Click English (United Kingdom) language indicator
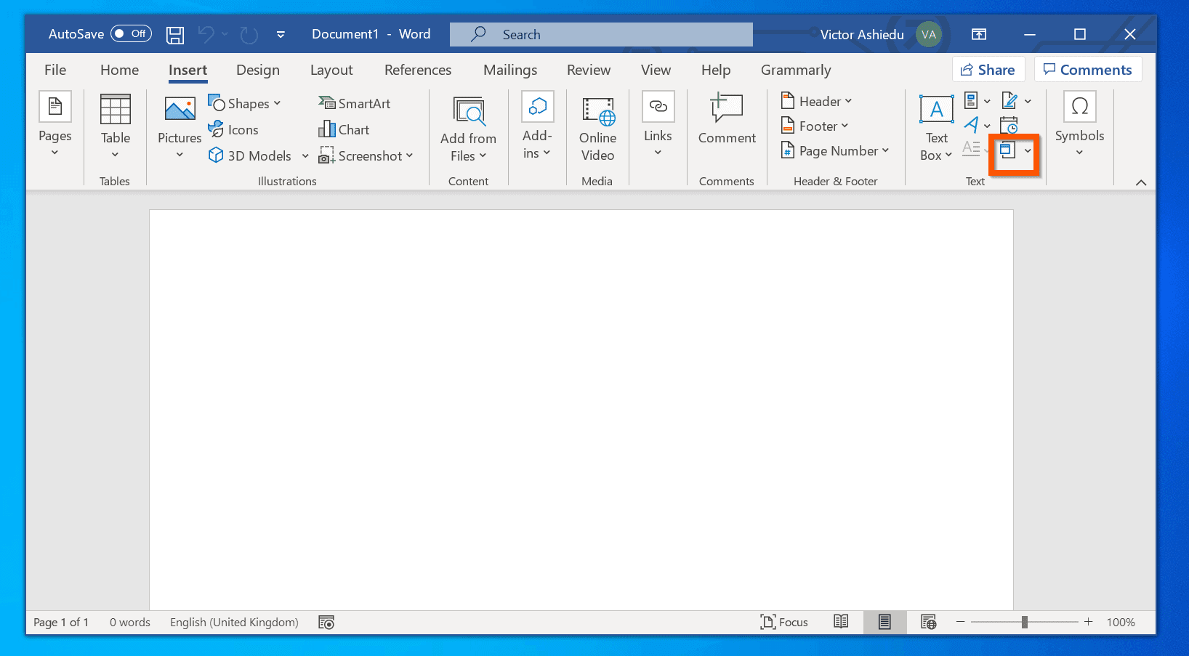The image size is (1189, 656). [x=234, y=622]
